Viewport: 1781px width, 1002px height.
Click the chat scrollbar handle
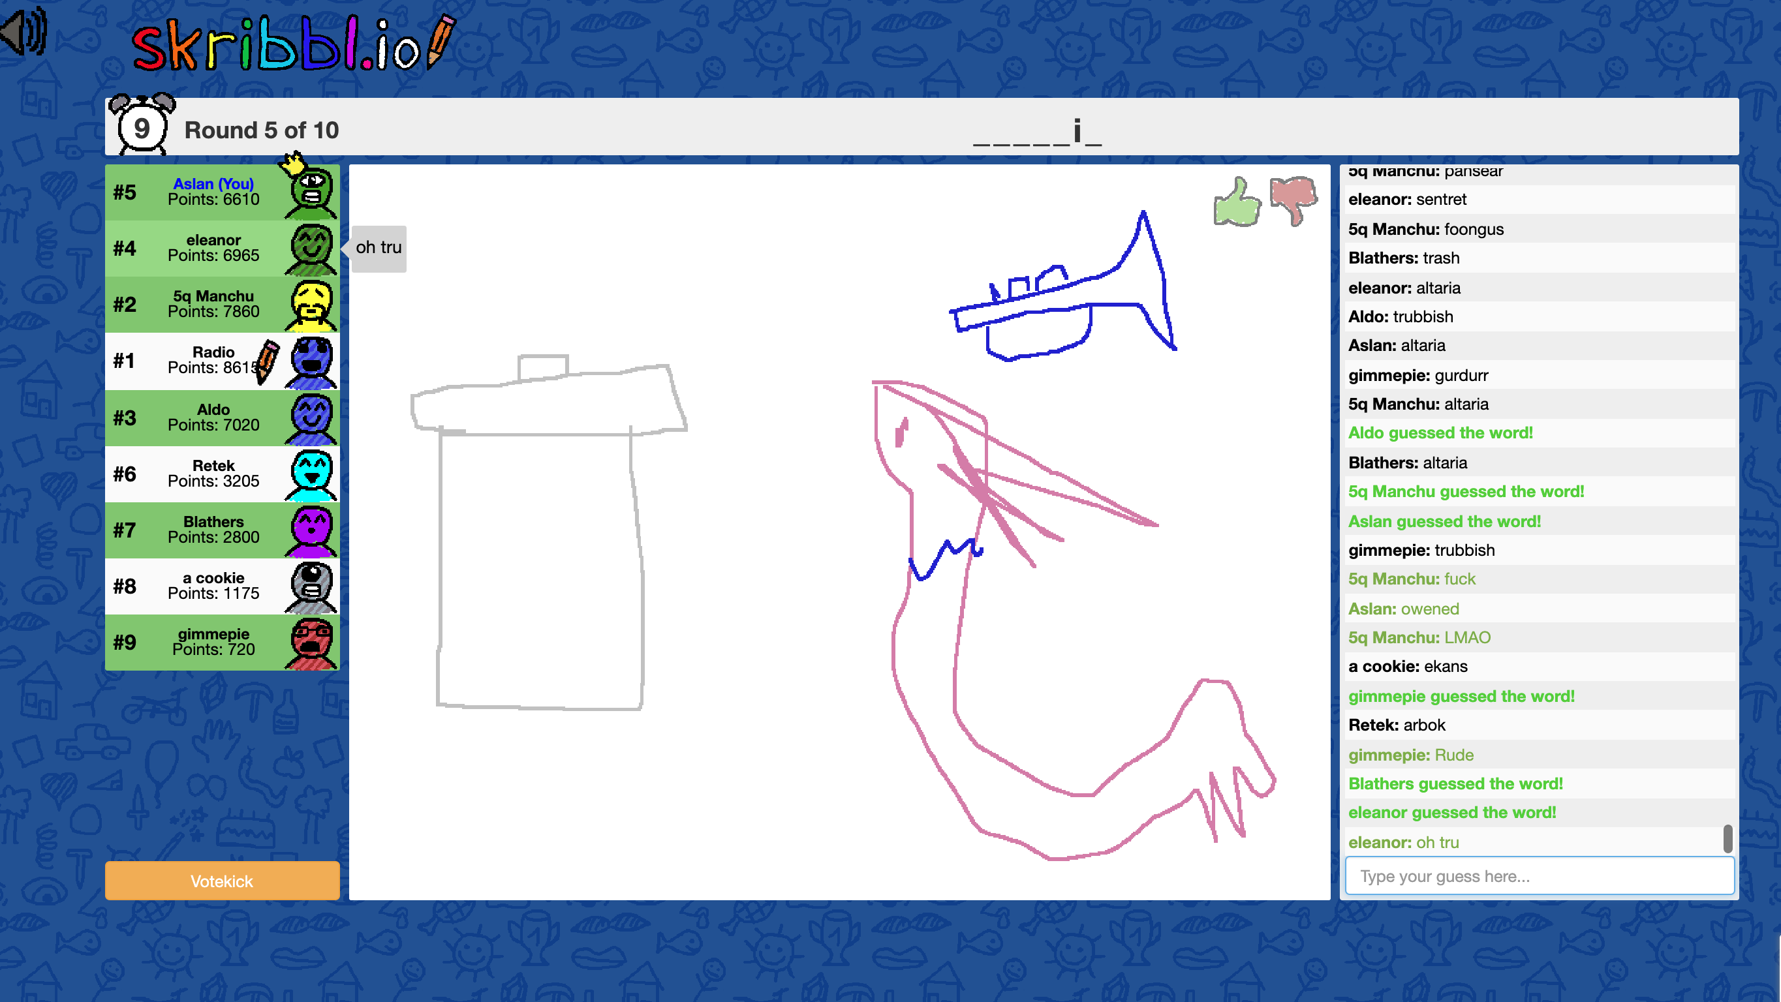point(1727,839)
